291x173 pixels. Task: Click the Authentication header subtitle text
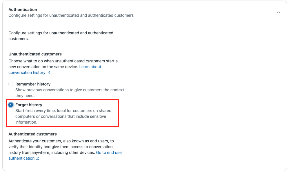tap(71, 15)
